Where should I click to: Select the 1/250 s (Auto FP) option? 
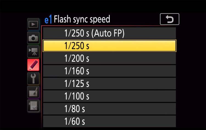109,33
